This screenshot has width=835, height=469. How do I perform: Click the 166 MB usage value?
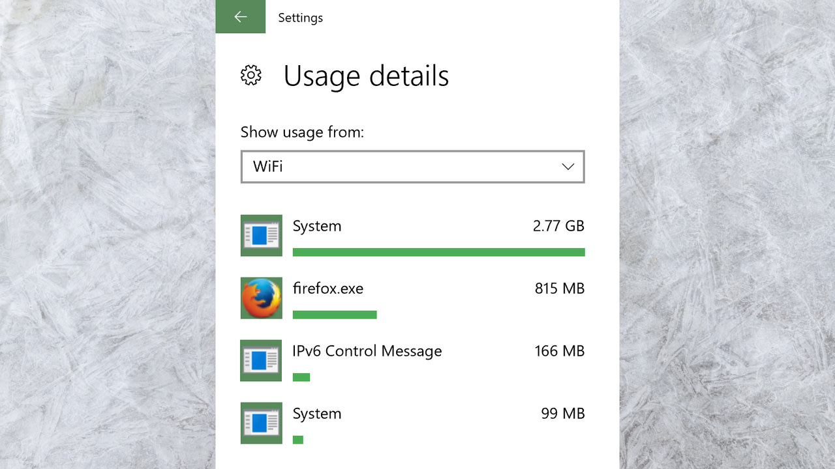point(559,351)
